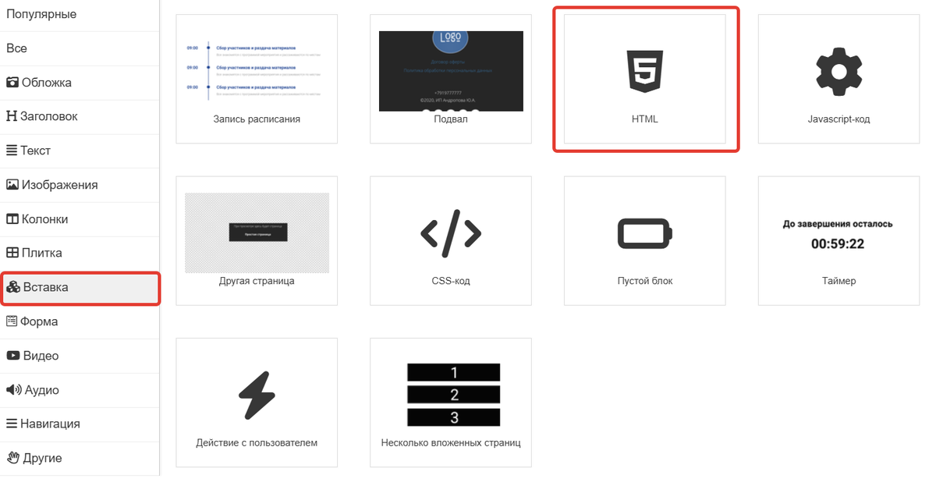This screenshot has width=936, height=479.
Task: Open the Обложка category label
Action: tap(47, 82)
